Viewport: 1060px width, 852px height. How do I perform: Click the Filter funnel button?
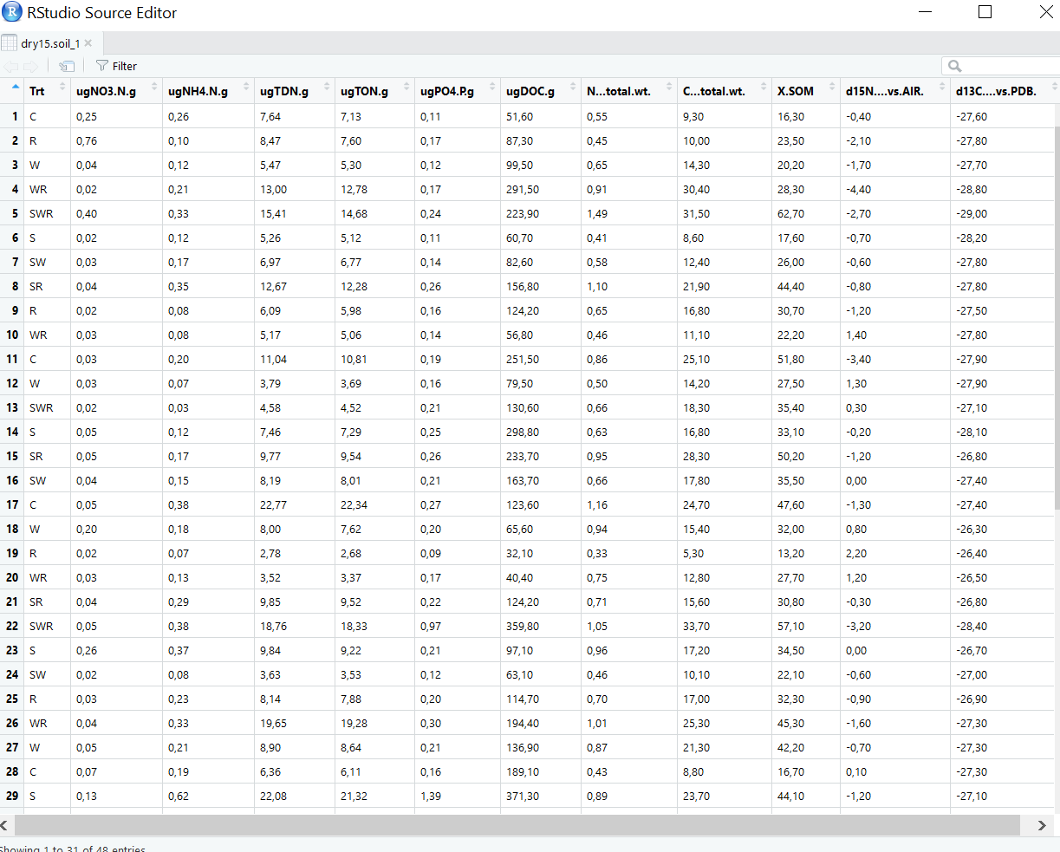coord(116,66)
